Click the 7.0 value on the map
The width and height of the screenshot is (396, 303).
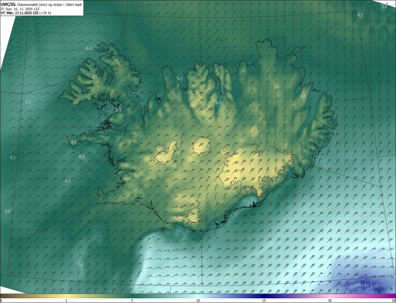coord(80,265)
